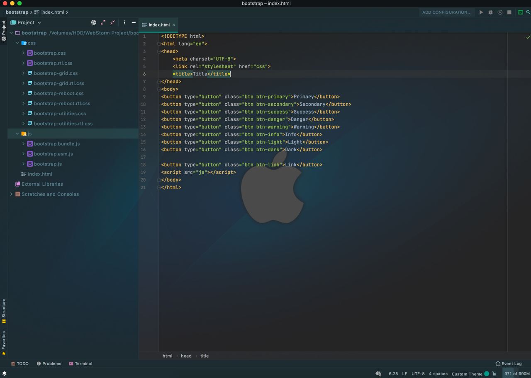The height and width of the screenshot is (378, 531).
Task: Hide the Project panel with the minus icon
Action: (x=134, y=22)
